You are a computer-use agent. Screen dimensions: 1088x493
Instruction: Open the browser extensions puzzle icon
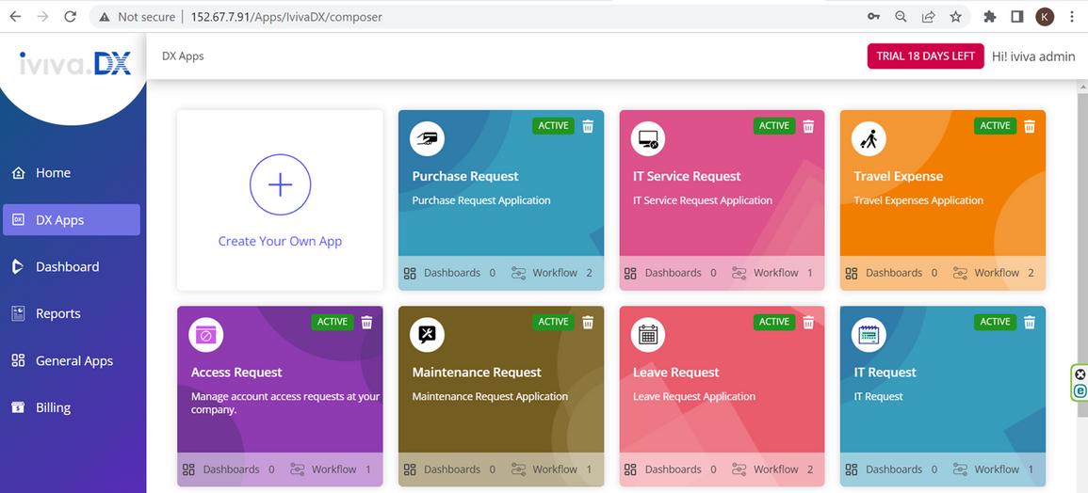(990, 17)
